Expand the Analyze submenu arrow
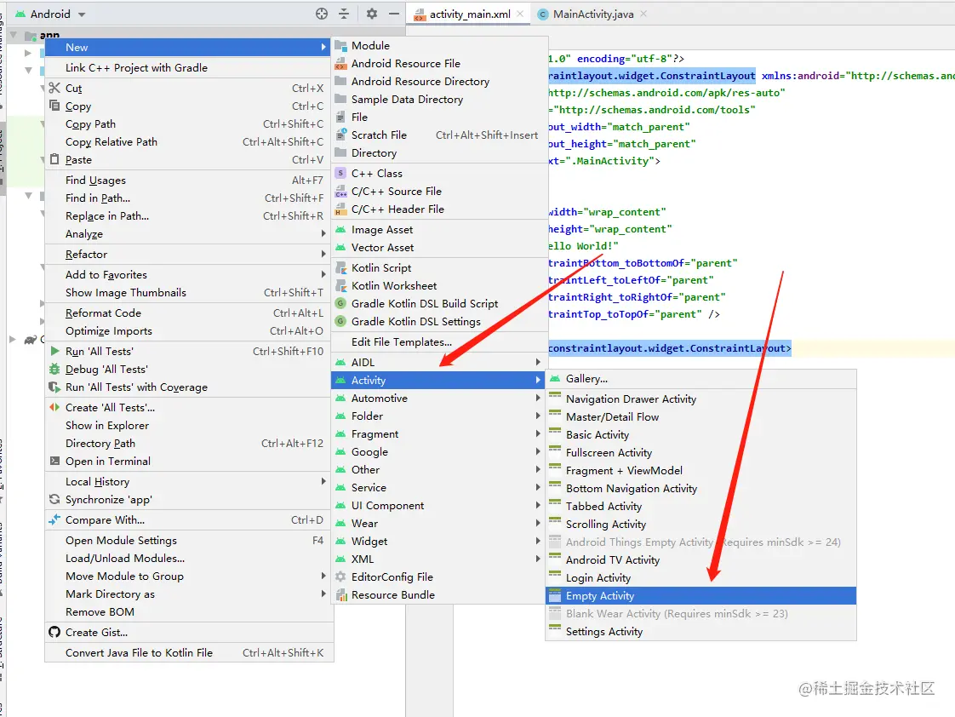The width and height of the screenshot is (955, 717). tap(323, 233)
